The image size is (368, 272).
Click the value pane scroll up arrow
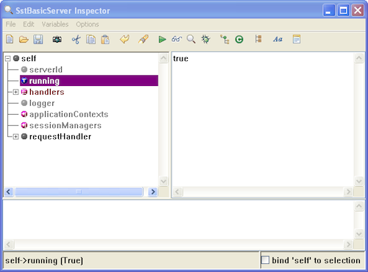coord(359,58)
